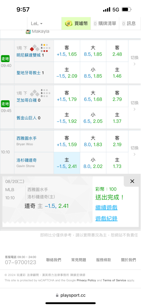Open Google Privacy Policy link
The width and height of the screenshot is (141, 307).
(86, 280)
